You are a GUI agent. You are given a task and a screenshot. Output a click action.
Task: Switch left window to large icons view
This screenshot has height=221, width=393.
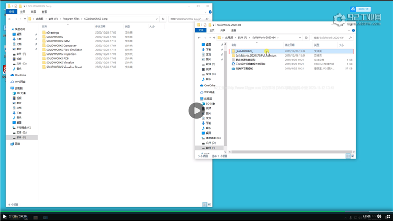coord(209,204)
